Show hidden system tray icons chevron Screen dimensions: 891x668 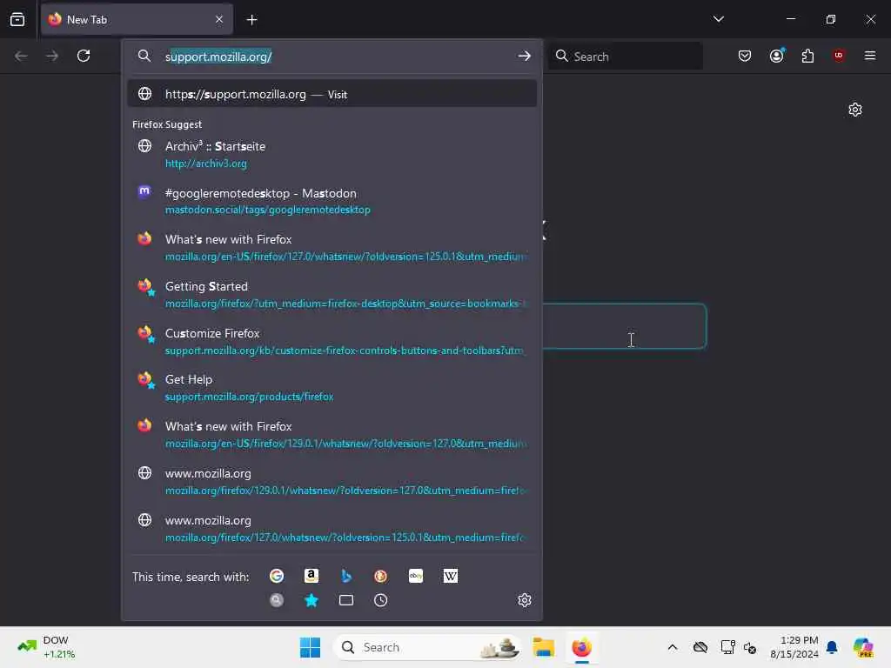click(673, 647)
